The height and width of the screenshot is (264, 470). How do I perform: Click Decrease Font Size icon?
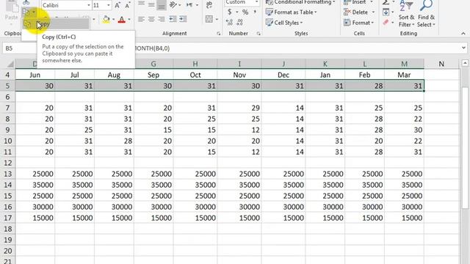coord(128,5)
